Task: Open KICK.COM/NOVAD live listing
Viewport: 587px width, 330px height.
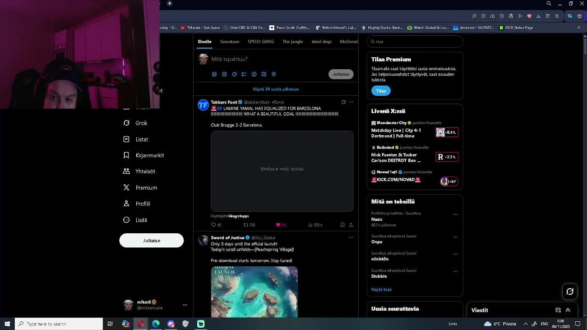Action: 415,177
